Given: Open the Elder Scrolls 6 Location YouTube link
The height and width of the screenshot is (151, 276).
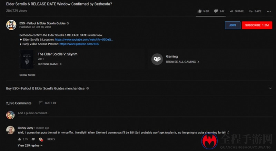Looking at the screenshot, I should click(x=84, y=40).
